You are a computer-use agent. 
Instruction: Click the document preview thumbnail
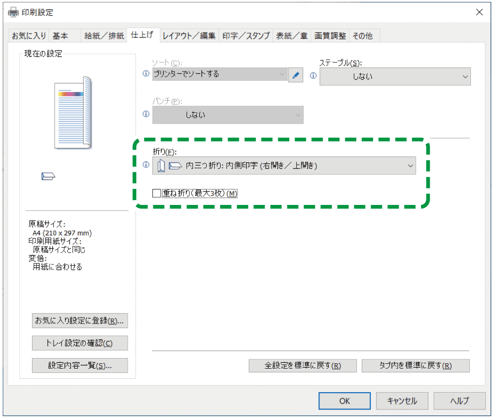click(72, 112)
